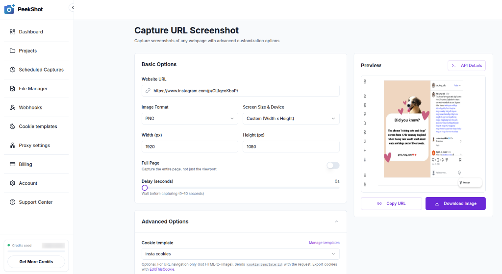Image resolution: width=502 pixels, height=274 pixels.
Task: Click the File Manager document icon
Action: (12, 88)
